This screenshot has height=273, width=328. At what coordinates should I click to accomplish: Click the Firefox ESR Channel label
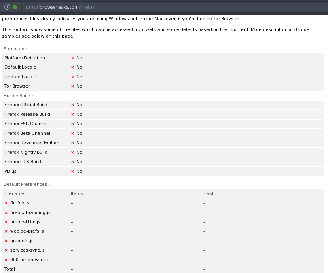(x=26, y=124)
